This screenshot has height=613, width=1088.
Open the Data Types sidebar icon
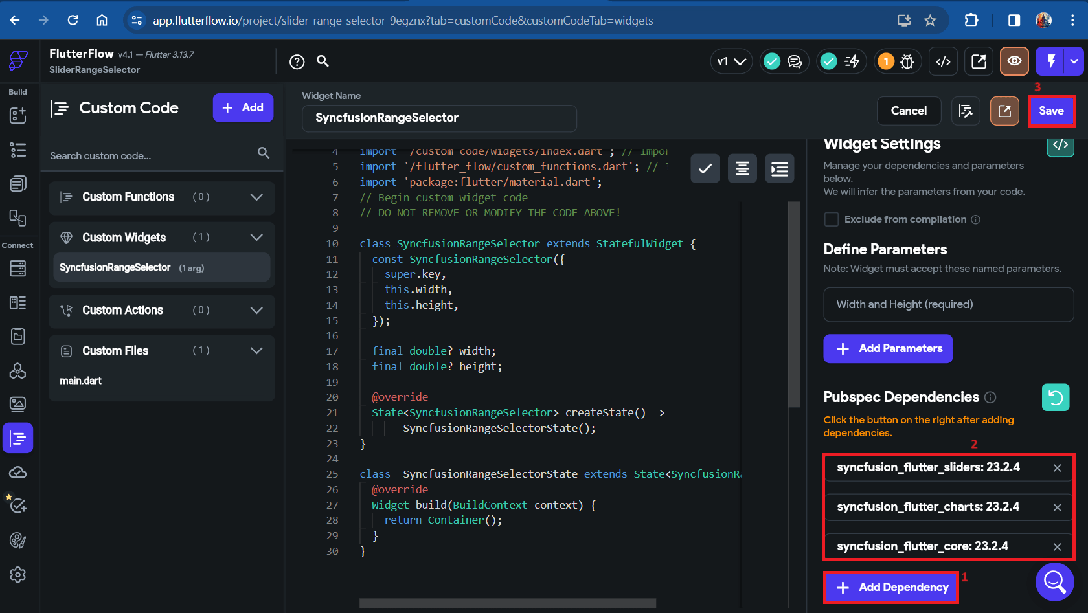click(18, 302)
